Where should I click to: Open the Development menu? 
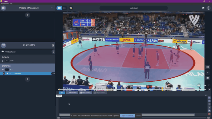pyautogui.click(x=4, y=4)
